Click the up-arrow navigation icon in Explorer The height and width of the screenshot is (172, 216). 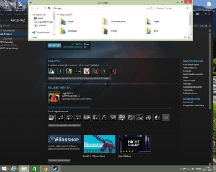pyautogui.click(x=45, y=8)
